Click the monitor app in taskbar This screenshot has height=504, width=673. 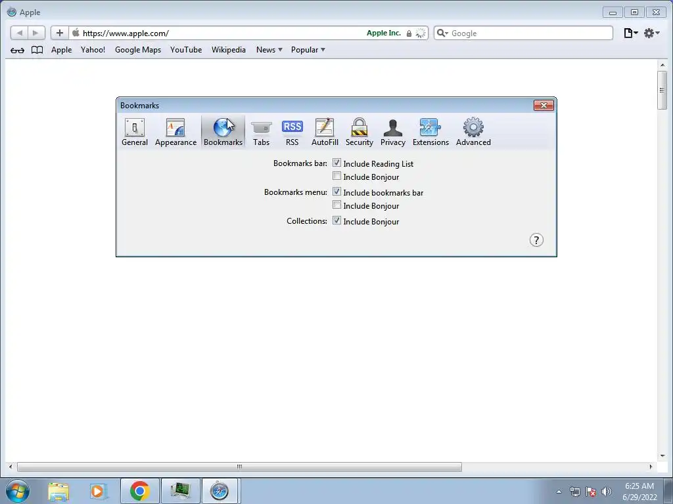[x=180, y=491]
